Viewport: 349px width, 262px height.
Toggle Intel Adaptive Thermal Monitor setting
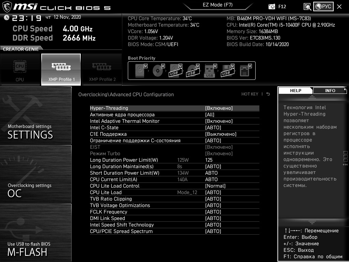(174, 121)
